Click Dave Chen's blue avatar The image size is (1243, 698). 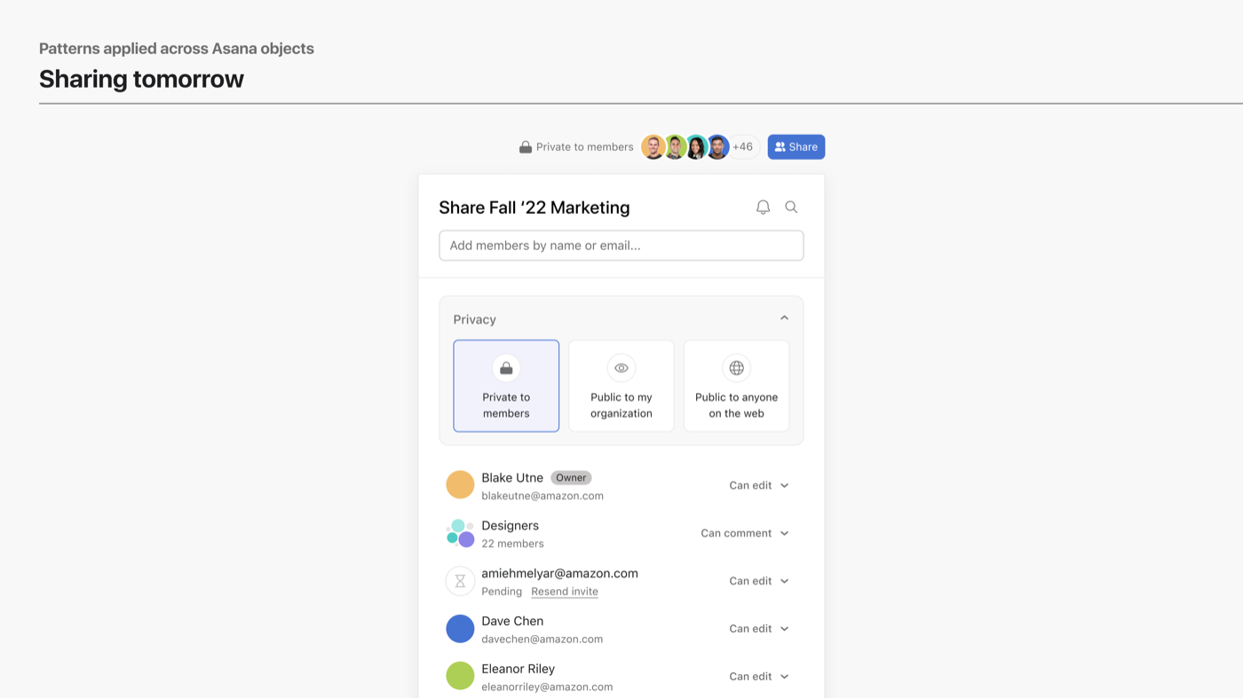pyautogui.click(x=460, y=629)
